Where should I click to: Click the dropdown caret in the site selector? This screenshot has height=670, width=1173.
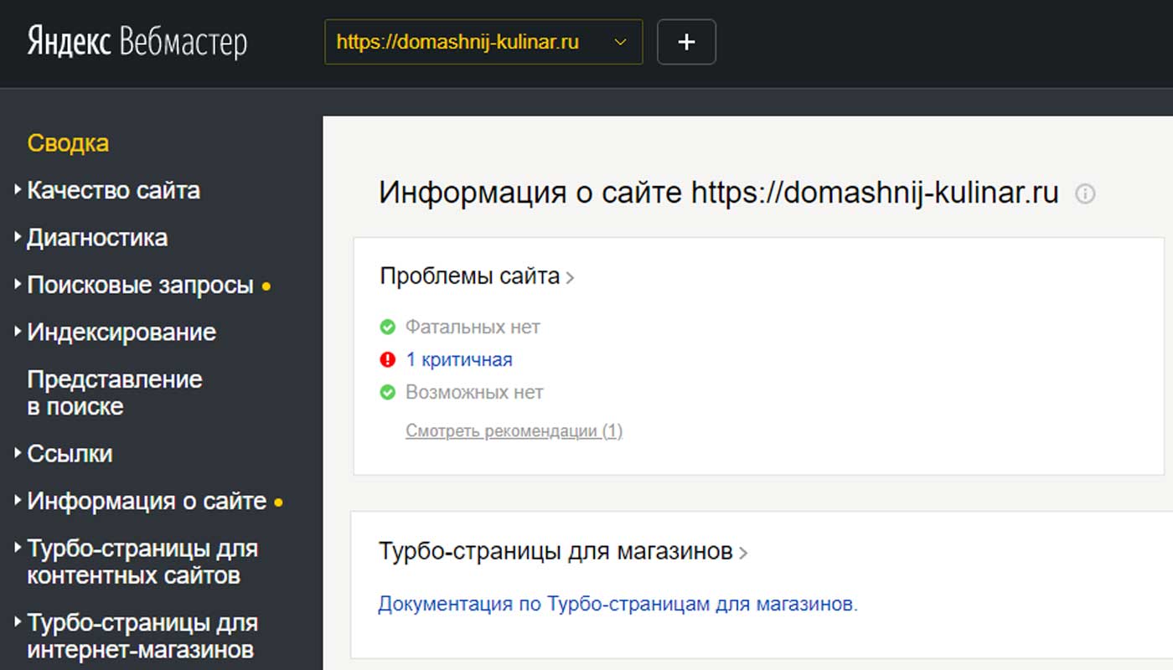click(621, 42)
